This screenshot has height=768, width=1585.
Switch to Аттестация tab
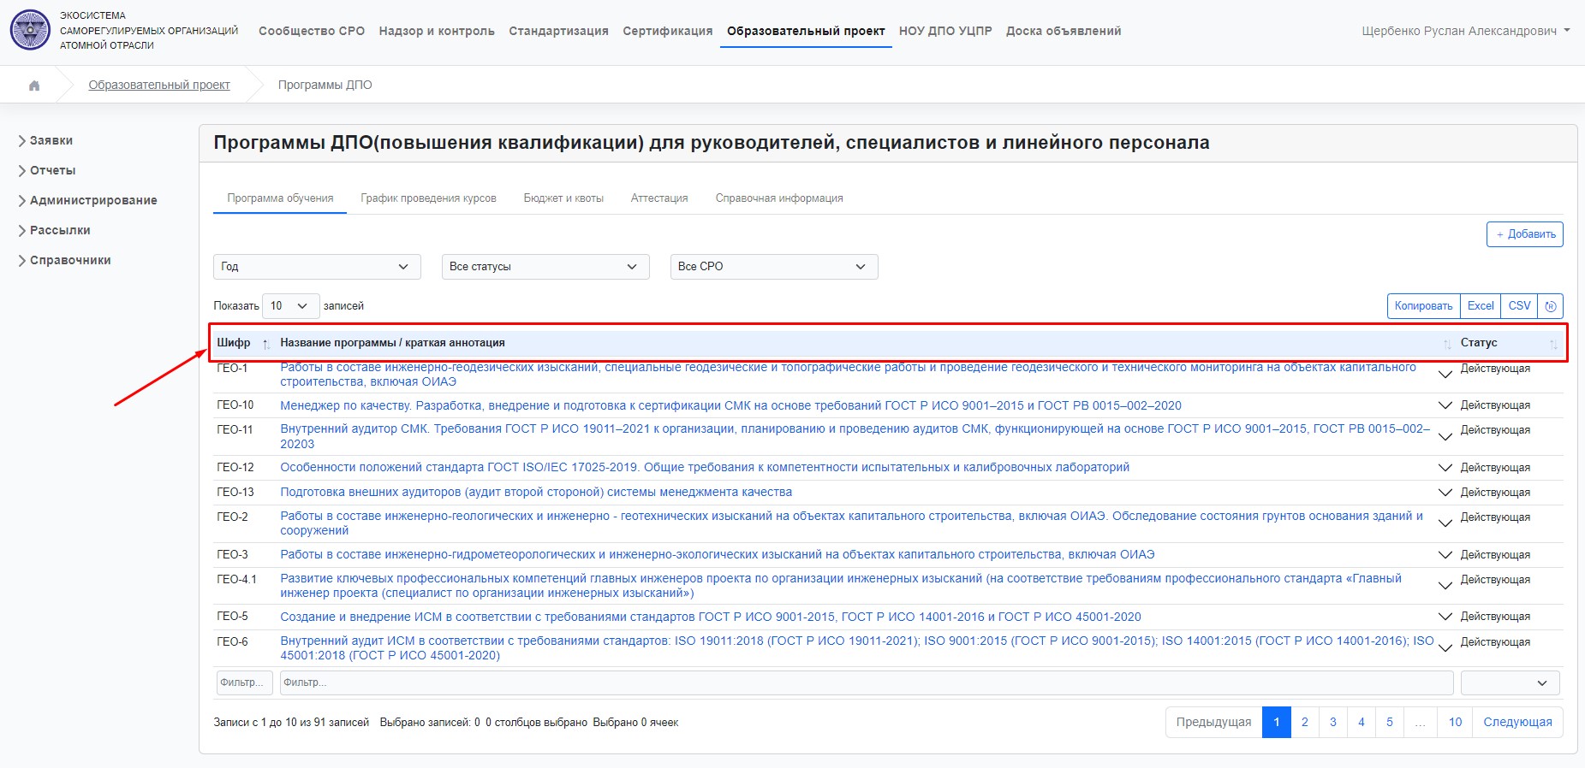point(659,198)
